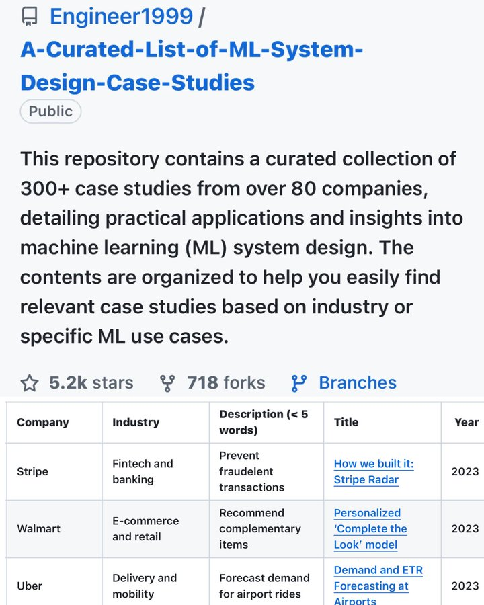Open the 5.2k stars link
This screenshot has width=484, height=605.
(91, 382)
